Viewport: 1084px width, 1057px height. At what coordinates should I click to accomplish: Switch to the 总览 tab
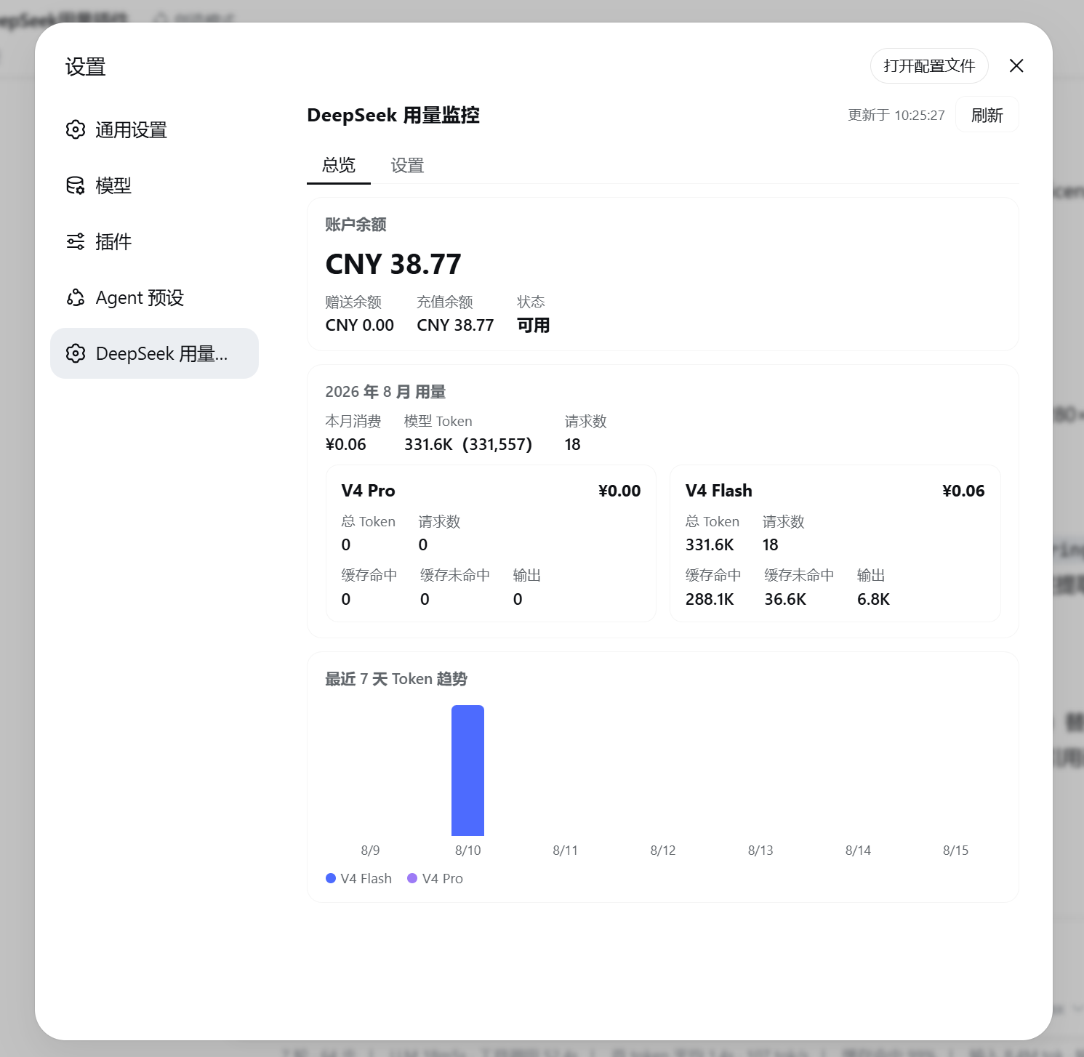[339, 166]
